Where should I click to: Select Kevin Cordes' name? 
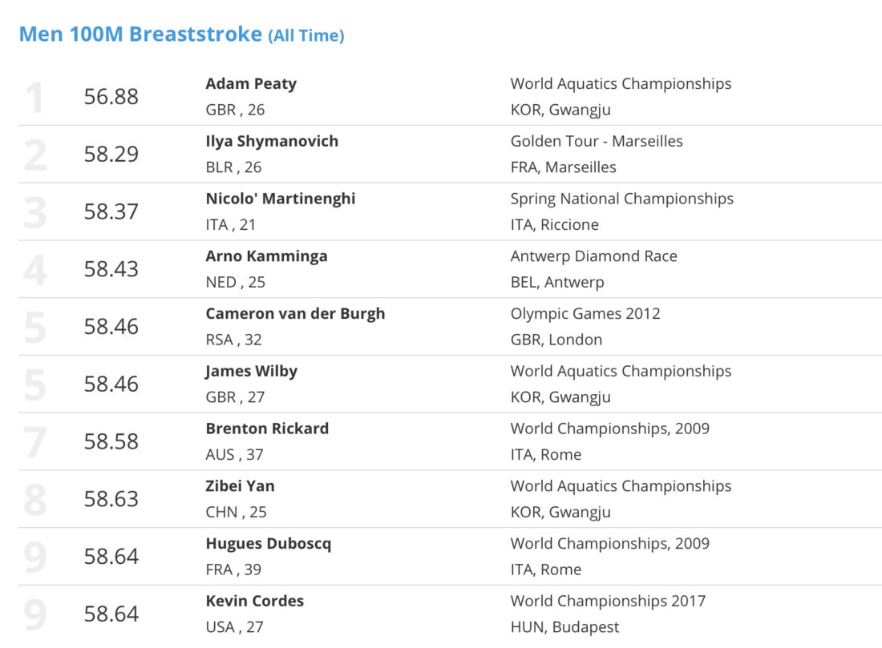[x=254, y=602]
